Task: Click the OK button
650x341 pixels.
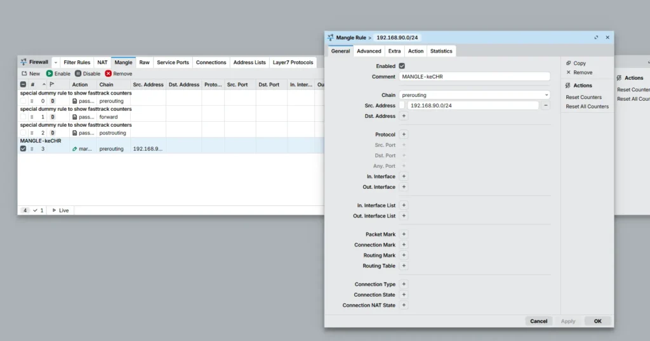Action: 597,321
